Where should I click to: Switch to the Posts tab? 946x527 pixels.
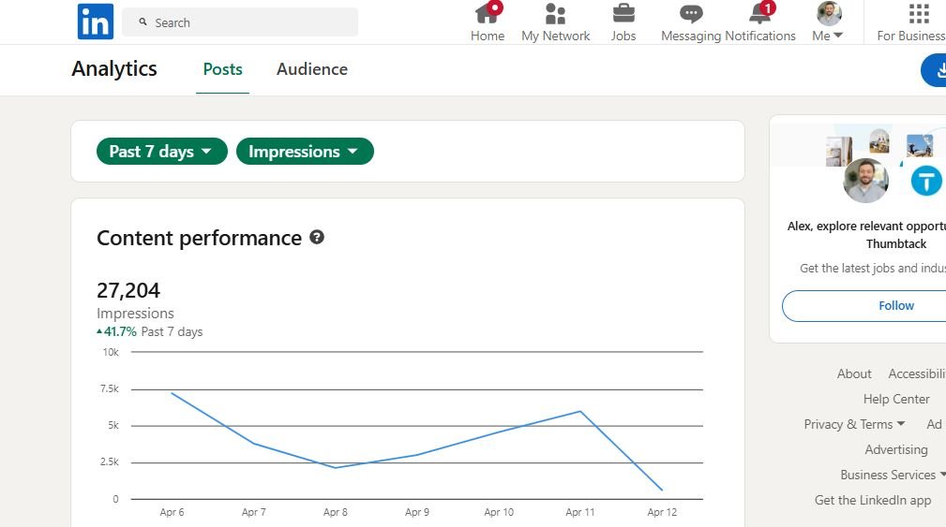pos(222,69)
